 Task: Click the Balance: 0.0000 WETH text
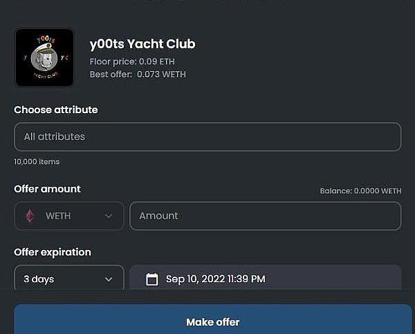pyautogui.click(x=360, y=191)
